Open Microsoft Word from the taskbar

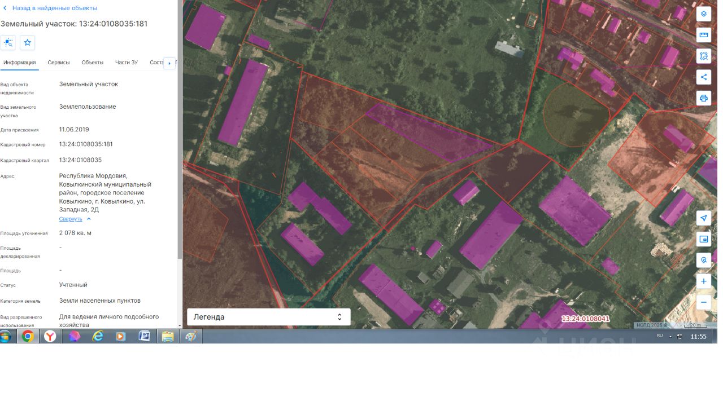click(x=144, y=337)
